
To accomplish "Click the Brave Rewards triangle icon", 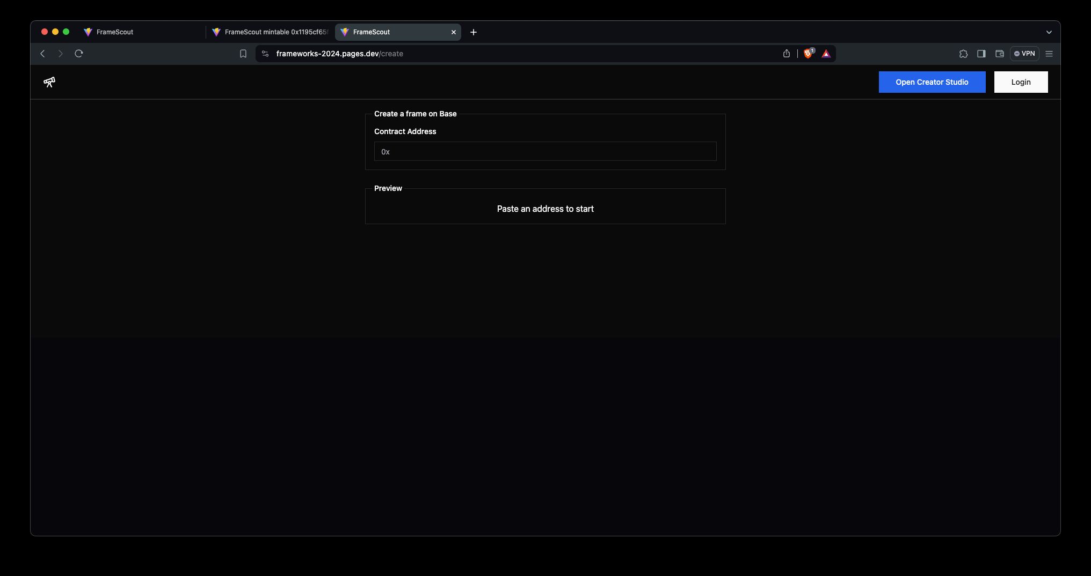I will pyautogui.click(x=826, y=54).
